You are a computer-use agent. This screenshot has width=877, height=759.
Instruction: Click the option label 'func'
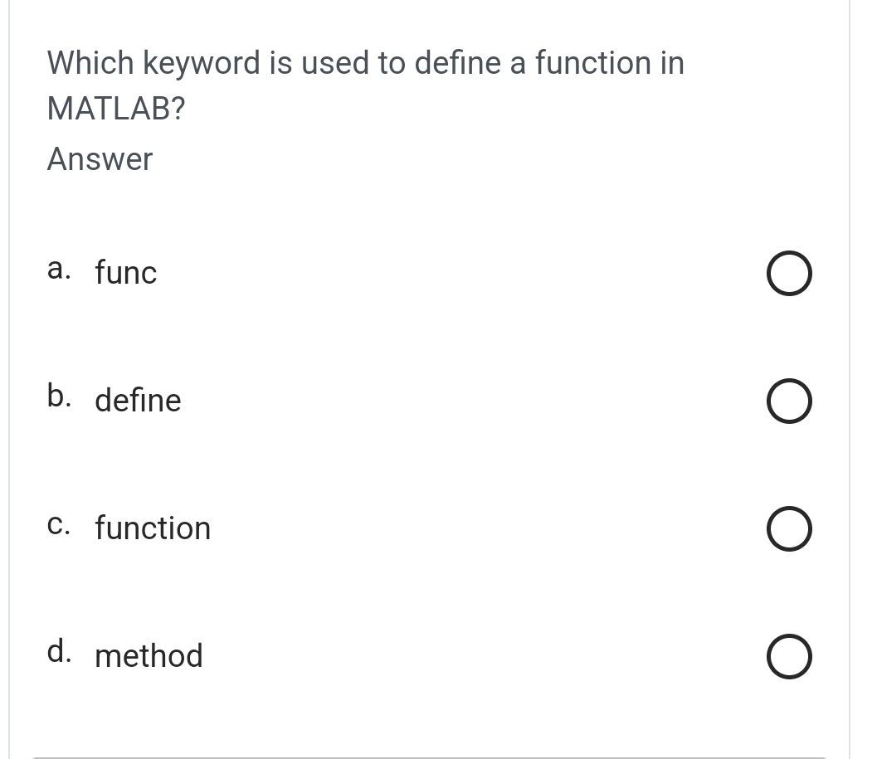[125, 273]
